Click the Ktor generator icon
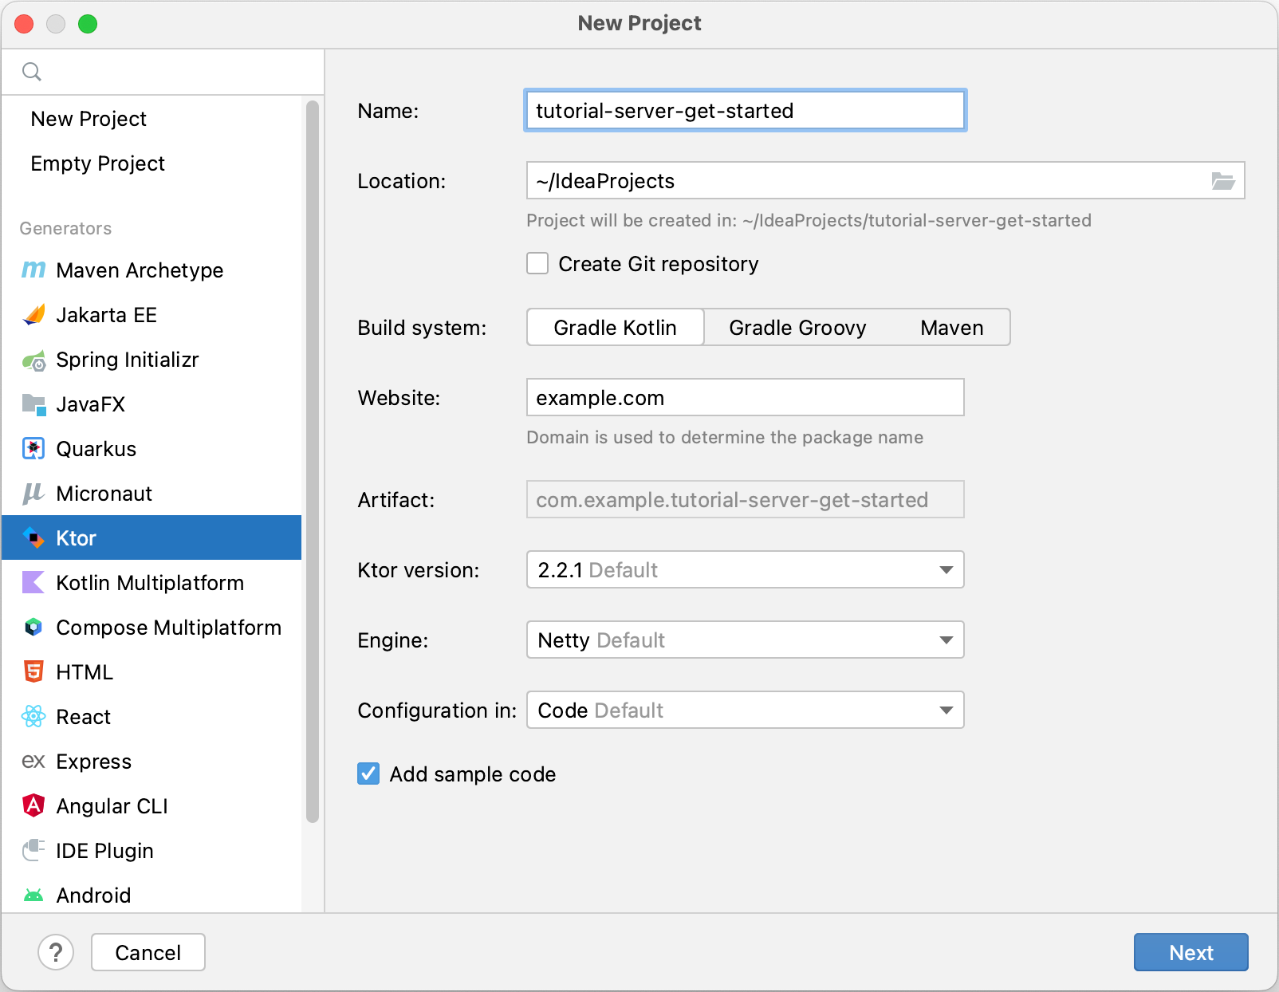The width and height of the screenshot is (1279, 992). 33,538
